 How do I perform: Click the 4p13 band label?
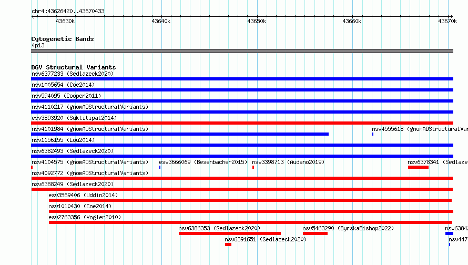pos(38,45)
